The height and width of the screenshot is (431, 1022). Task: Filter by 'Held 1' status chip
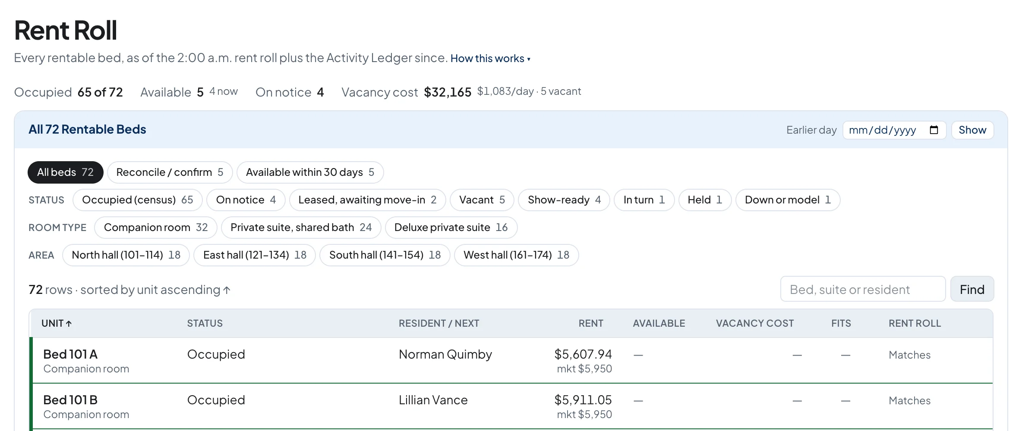point(705,200)
